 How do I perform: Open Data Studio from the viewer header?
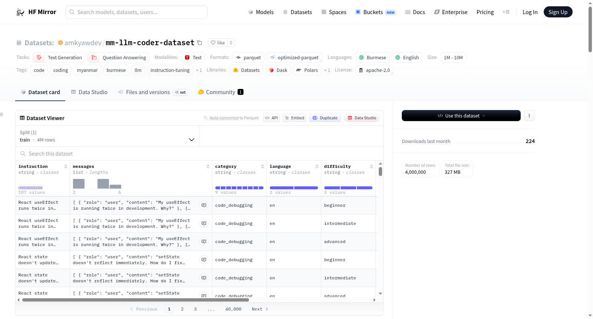tap(361, 118)
